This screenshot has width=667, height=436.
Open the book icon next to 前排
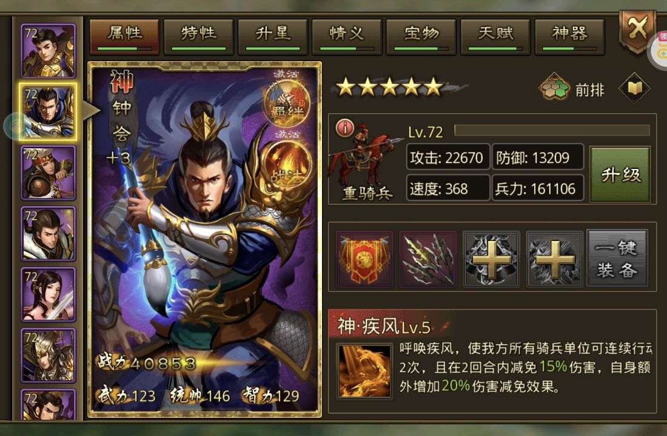click(634, 88)
